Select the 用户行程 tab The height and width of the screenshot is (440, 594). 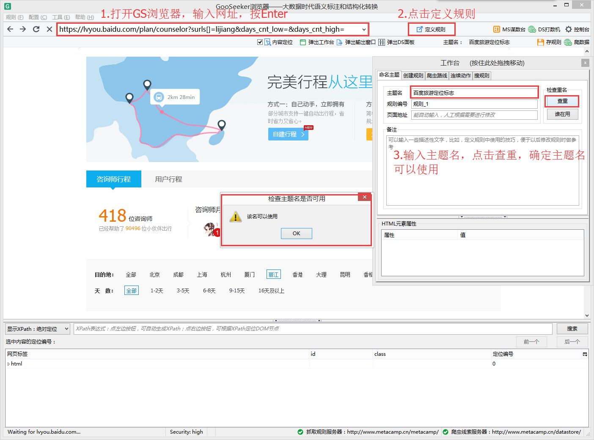tap(168, 179)
